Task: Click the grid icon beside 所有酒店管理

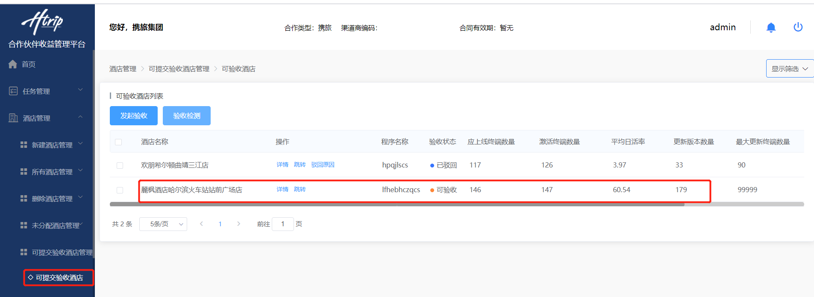Action: click(24, 172)
